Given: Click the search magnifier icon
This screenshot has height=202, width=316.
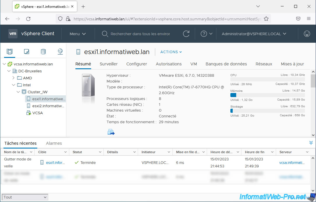Looking at the screenshot, I should (x=105, y=34).
